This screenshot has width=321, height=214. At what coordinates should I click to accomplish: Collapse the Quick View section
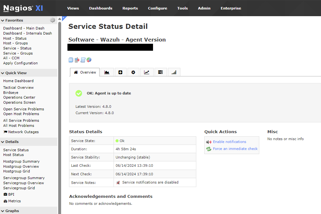[3, 73]
